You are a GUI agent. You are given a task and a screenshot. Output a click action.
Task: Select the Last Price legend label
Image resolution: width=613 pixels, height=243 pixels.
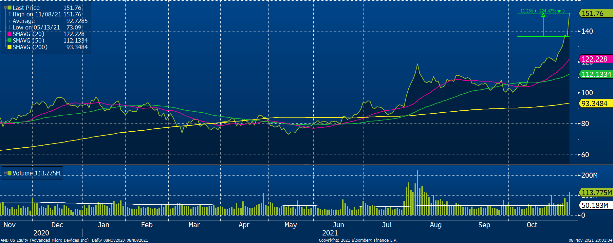click(26, 8)
